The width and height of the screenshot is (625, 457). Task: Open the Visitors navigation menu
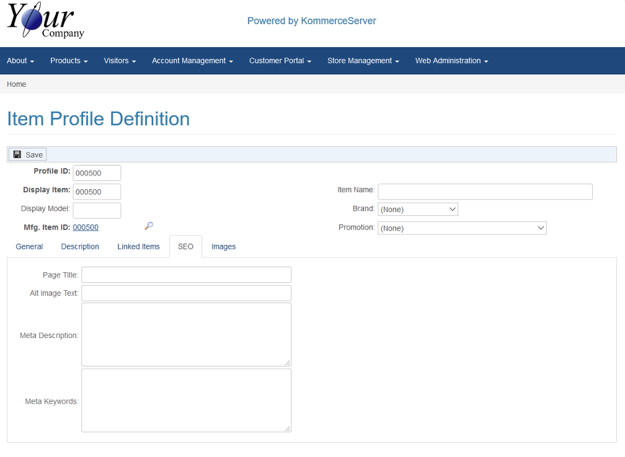(x=120, y=61)
